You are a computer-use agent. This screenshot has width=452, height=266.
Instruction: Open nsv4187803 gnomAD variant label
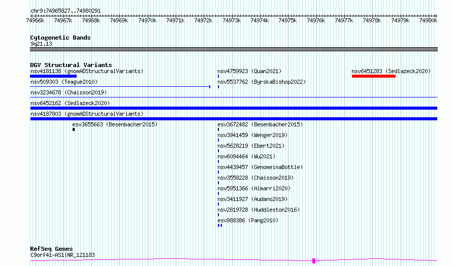point(87,114)
